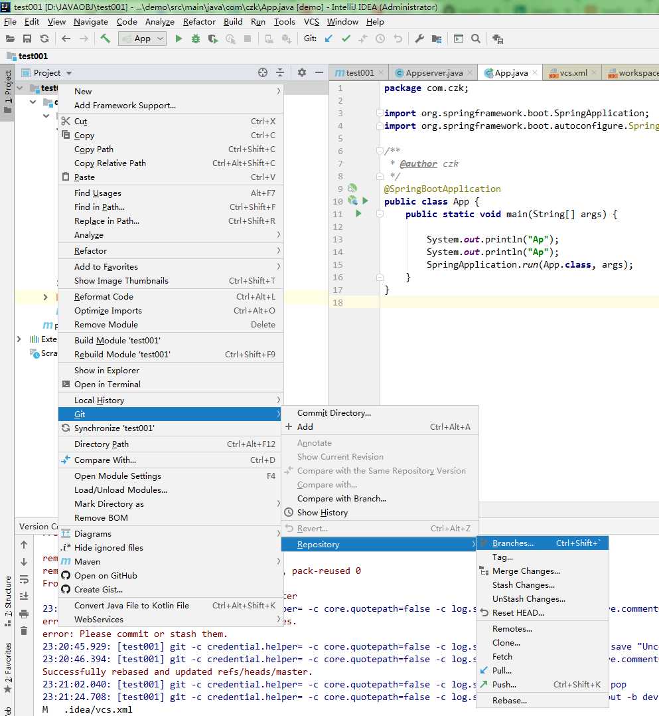Click Rebase... in Repository submenu
The width and height of the screenshot is (659, 716).
click(x=542, y=701)
